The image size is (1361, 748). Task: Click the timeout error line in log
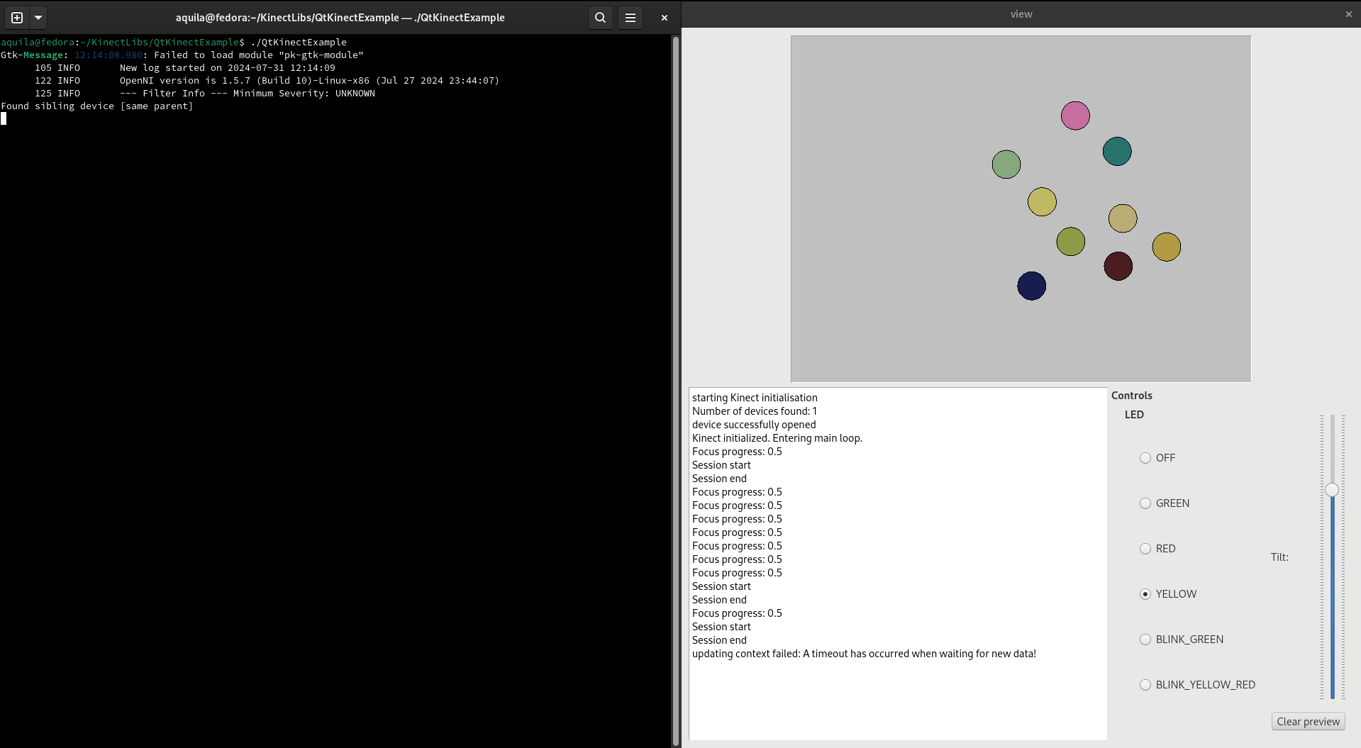864,654
